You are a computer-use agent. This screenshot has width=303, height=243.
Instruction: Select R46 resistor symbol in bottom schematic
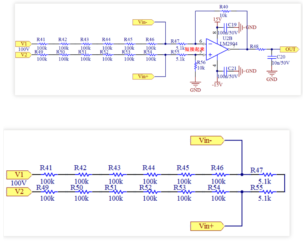tap(220, 175)
